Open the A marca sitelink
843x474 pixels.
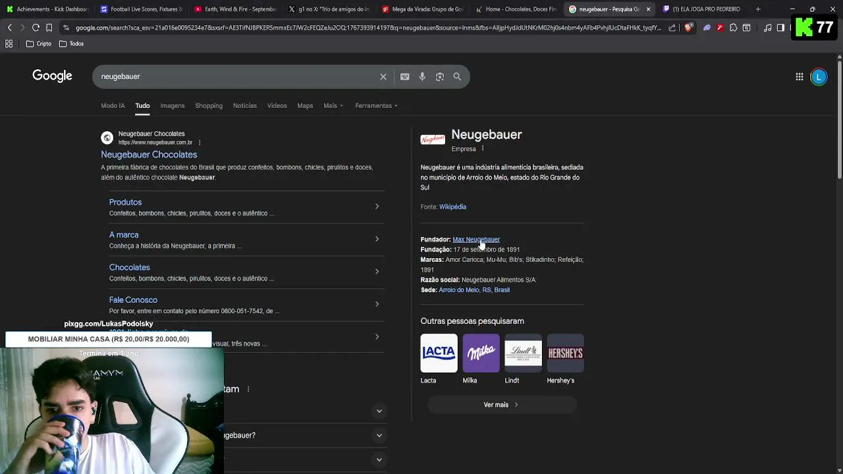(124, 235)
